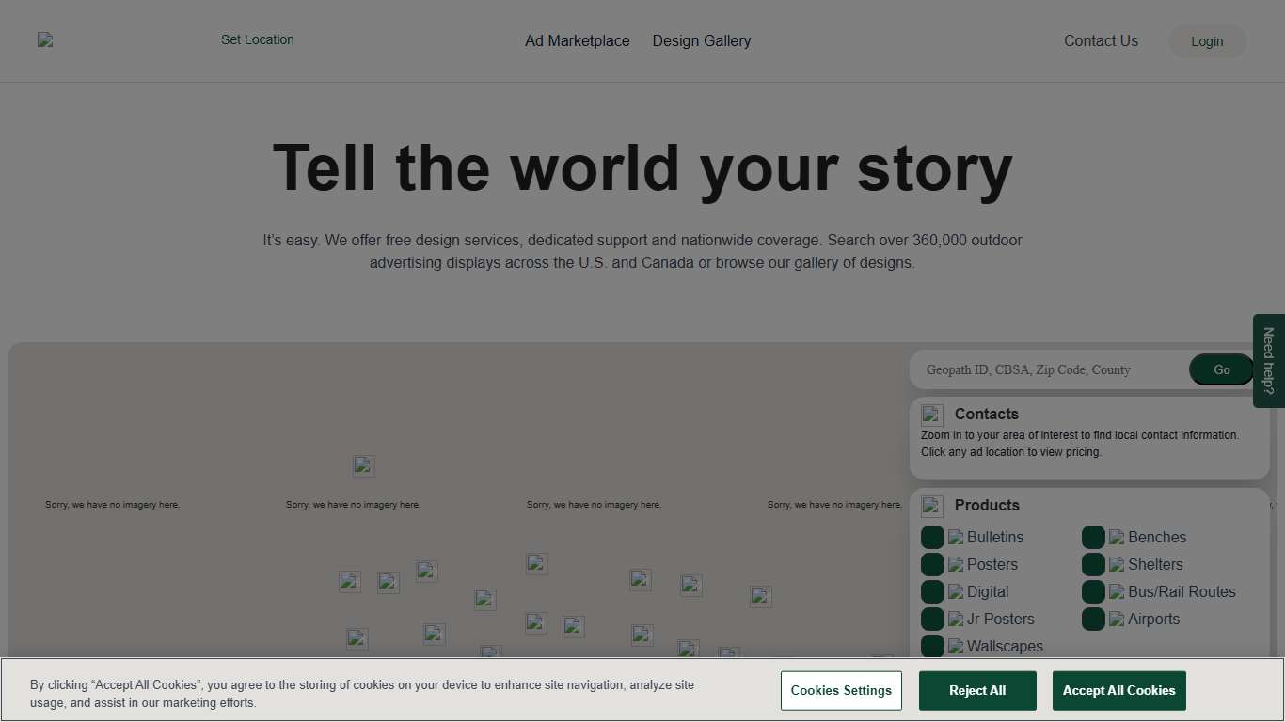Image resolution: width=1285 pixels, height=722 pixels.
Task: Click the Posters product icon
Action: coord(956,565)
